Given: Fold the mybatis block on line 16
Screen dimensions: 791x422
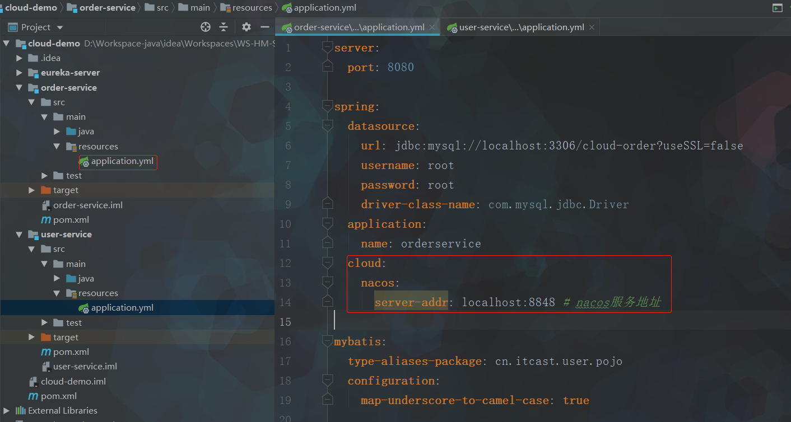Looking at the screenshot, I should point(328,342).
